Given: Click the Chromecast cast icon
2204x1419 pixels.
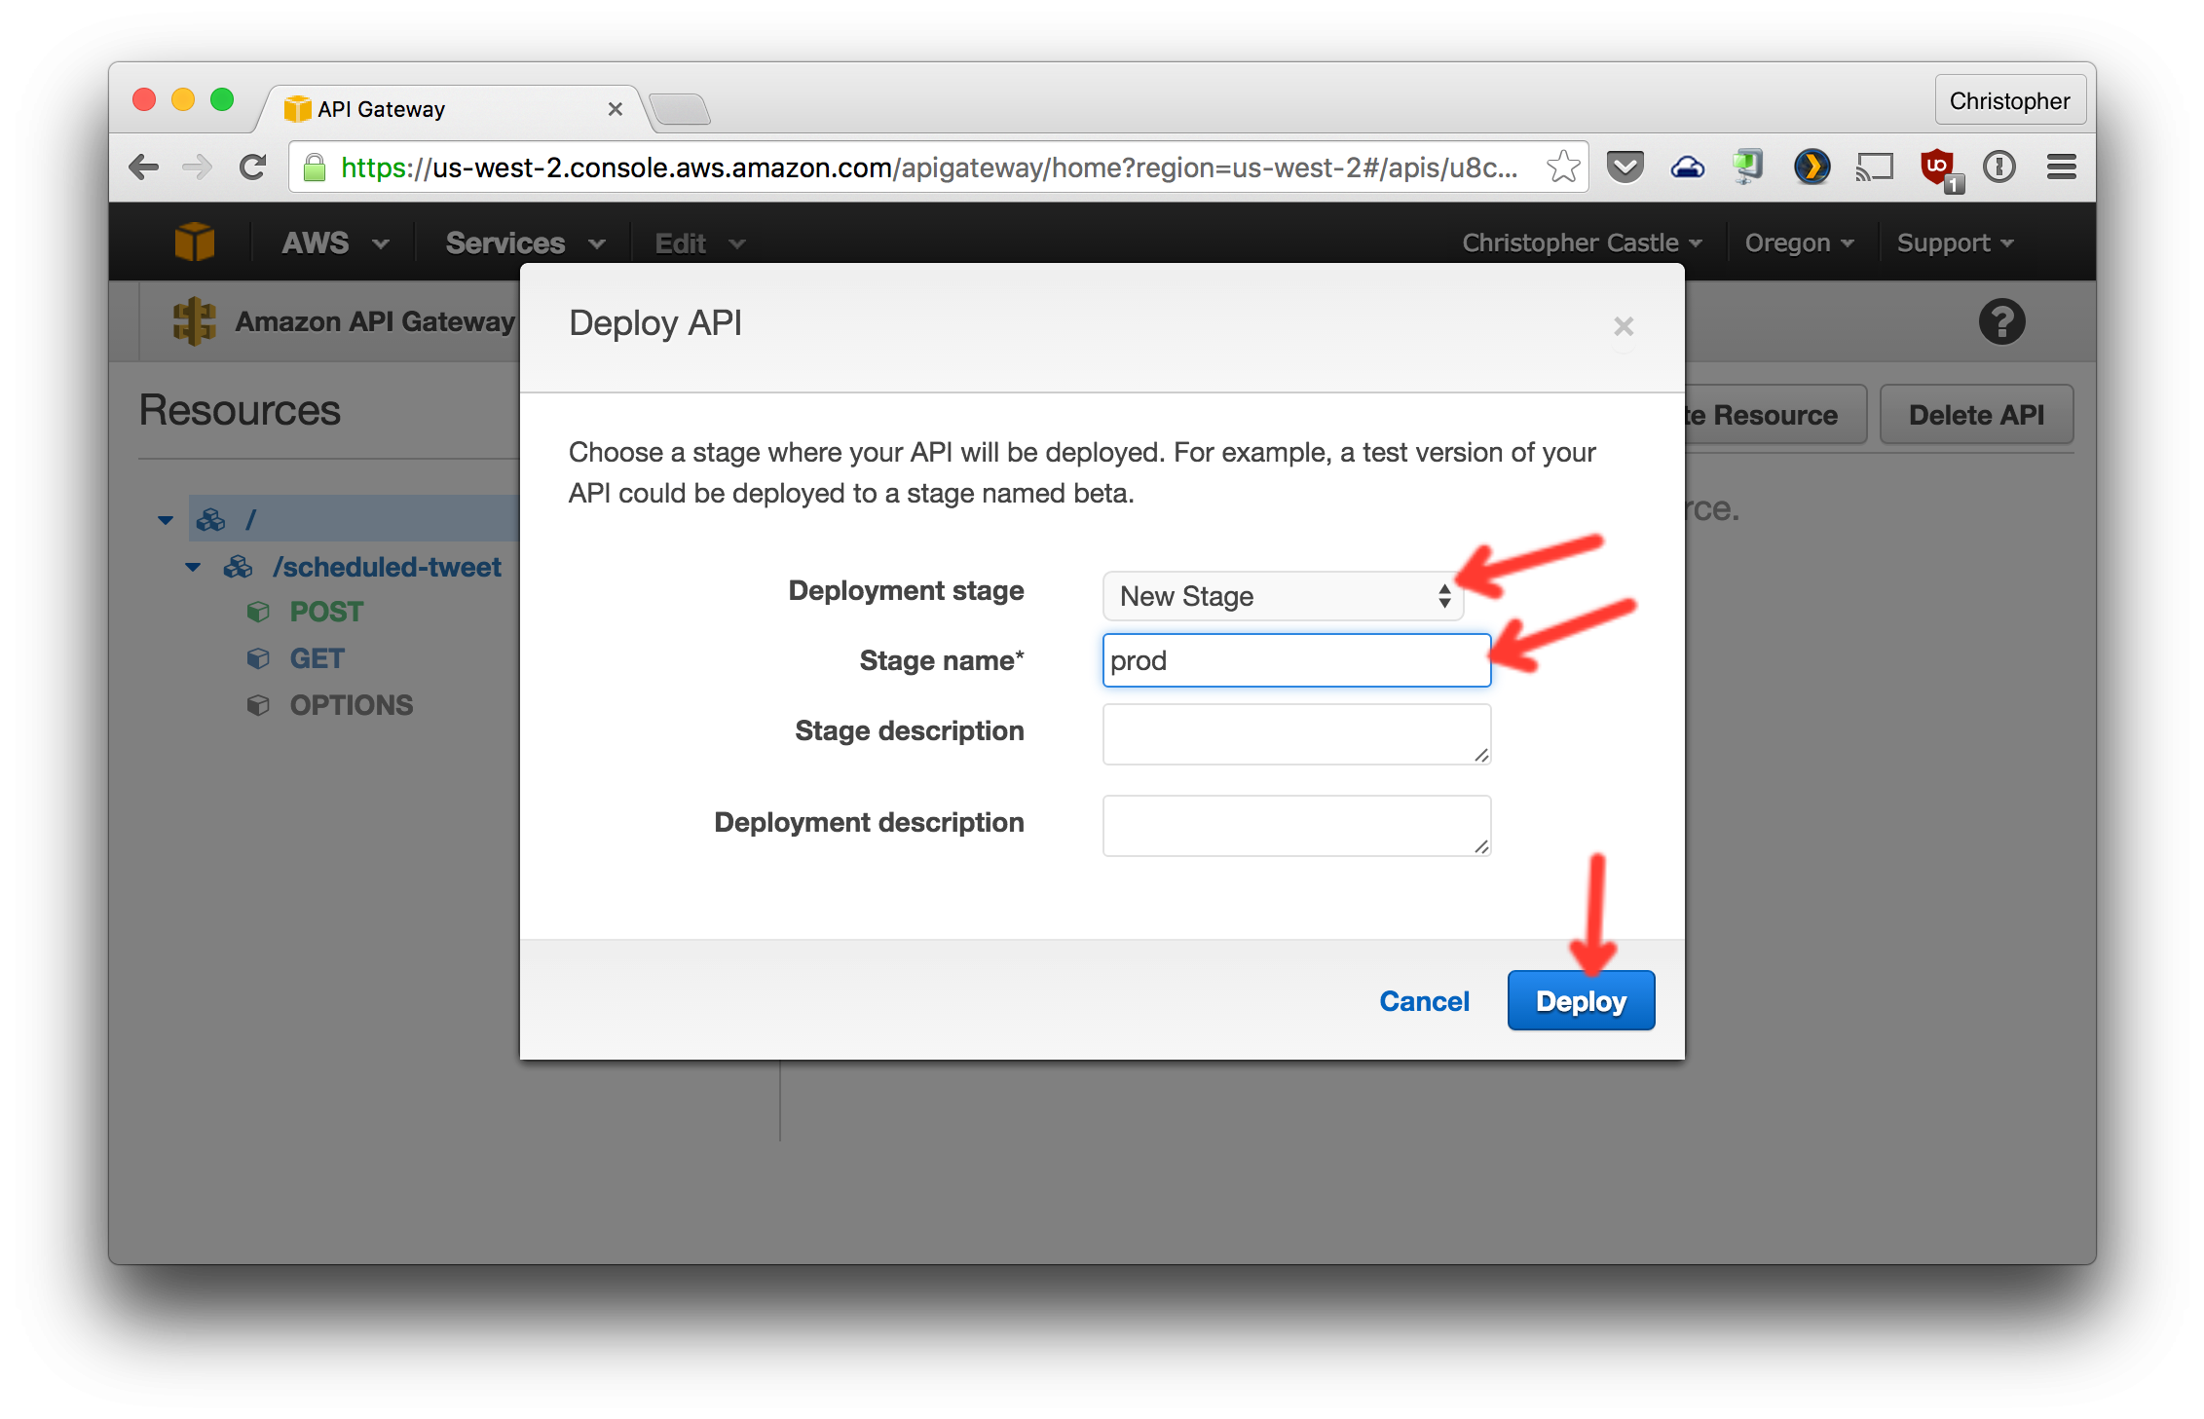Looking at the screenshot, I should (1874, 168).
